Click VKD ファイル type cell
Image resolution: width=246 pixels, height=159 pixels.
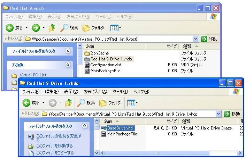tap(192, 65)
